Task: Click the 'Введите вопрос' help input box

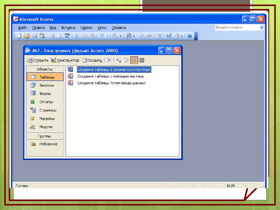Action: 237,28
